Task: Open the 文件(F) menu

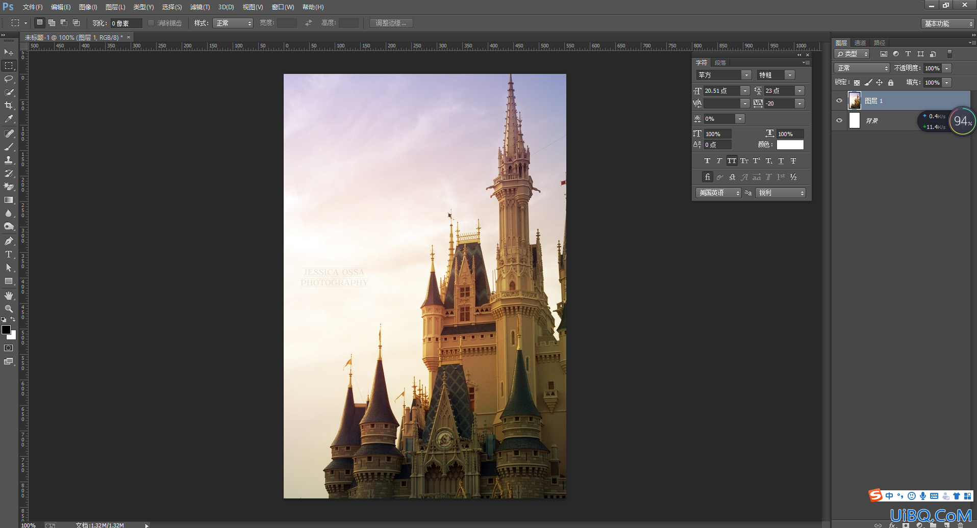Action: (33, 7)
